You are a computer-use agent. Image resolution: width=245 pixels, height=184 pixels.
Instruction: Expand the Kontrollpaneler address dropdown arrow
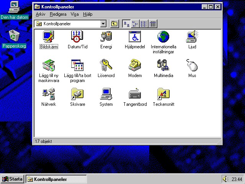click(103, 24)
